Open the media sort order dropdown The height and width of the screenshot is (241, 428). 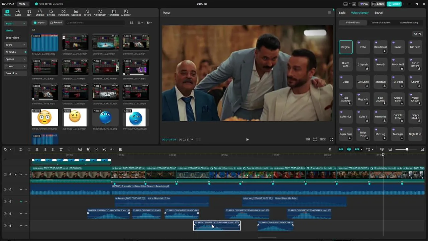pos(140,23)
